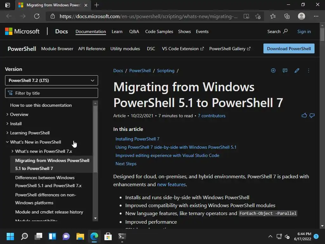This screenshot has width=325, height=244.
Task: Expand the Learning PowerShell node
Action: pos(7,132)
